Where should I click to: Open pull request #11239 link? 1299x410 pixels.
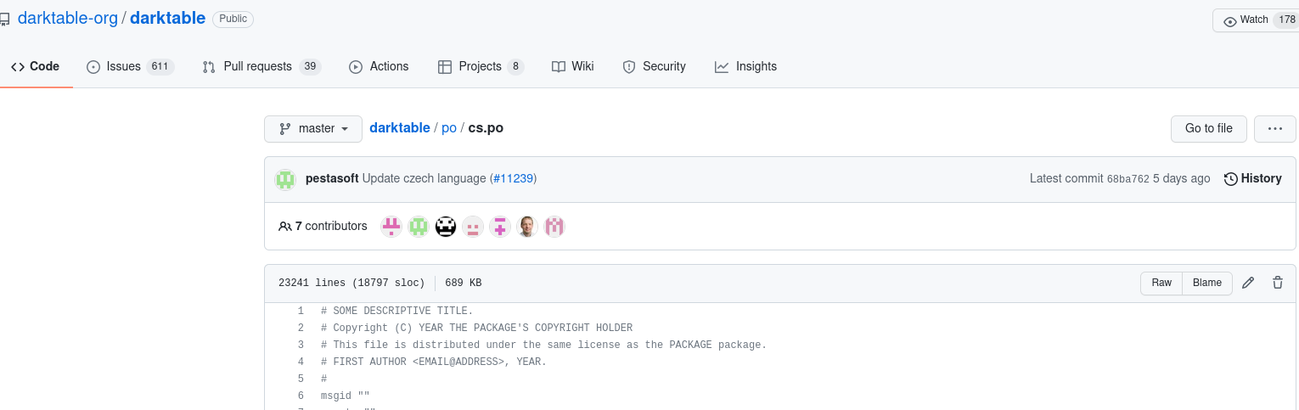click(x=513, y=179)
